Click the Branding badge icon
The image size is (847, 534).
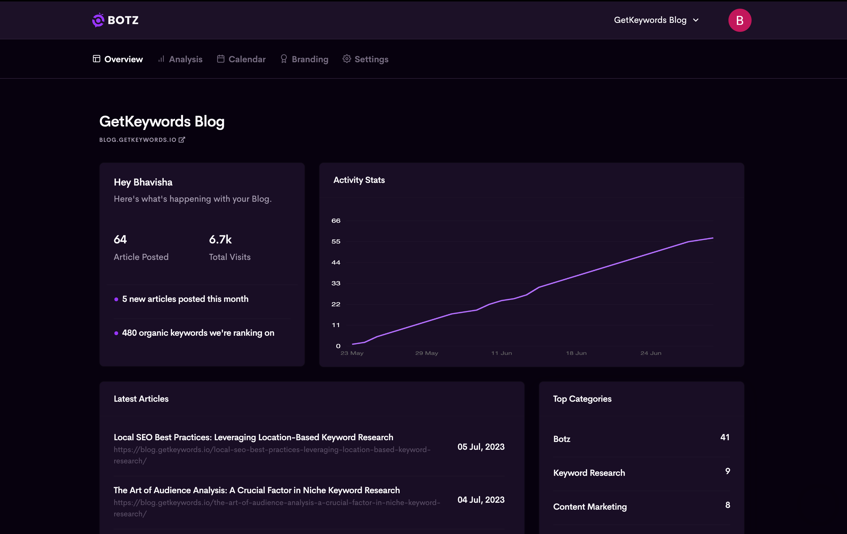point(283,59)
